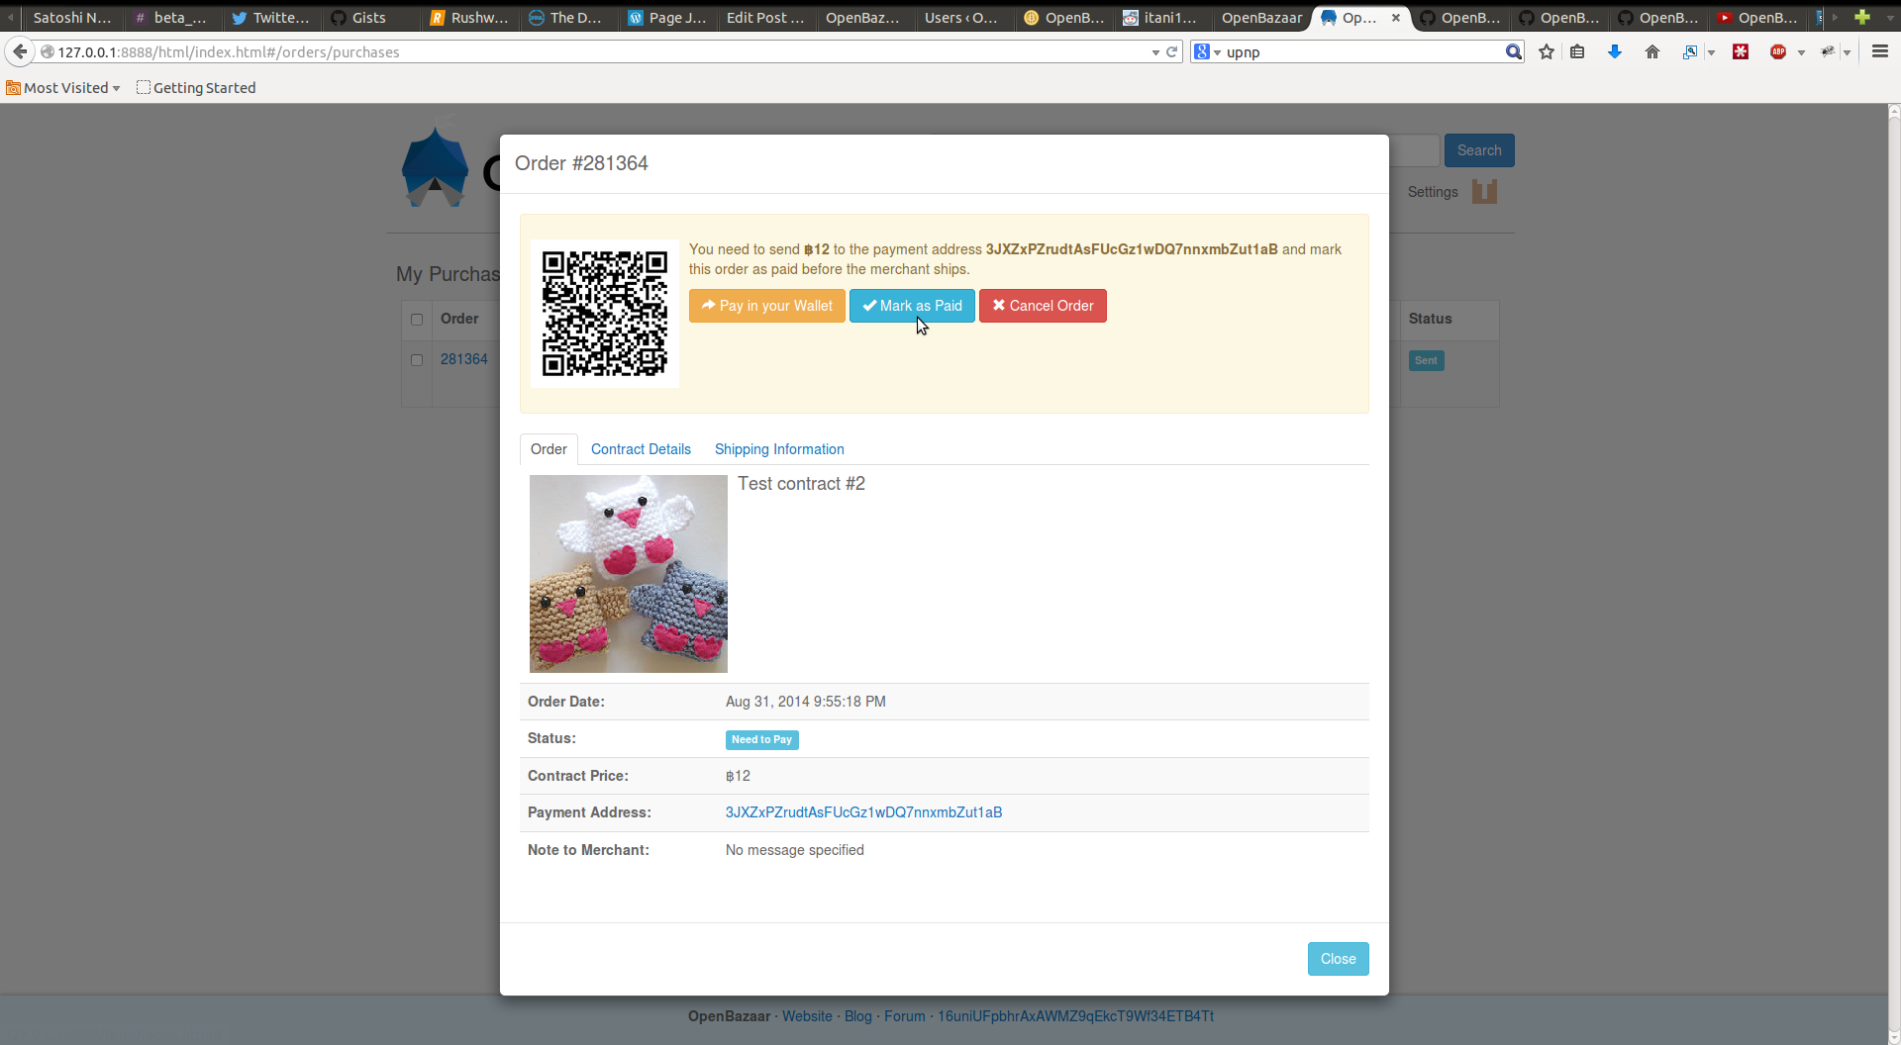Switch to the Users browser tab
The height and width of the screenshot is (1045, 1901).
tap(962, 17)
